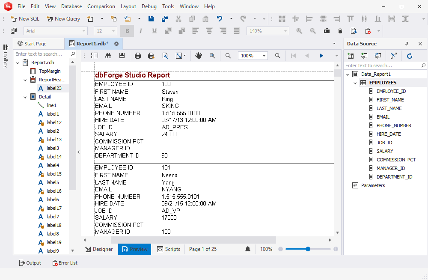The height and width of the screenshot is (280, 428).
Task: Pin the Data Source panel
Action: pyautogui.click(x=407, y=44)
